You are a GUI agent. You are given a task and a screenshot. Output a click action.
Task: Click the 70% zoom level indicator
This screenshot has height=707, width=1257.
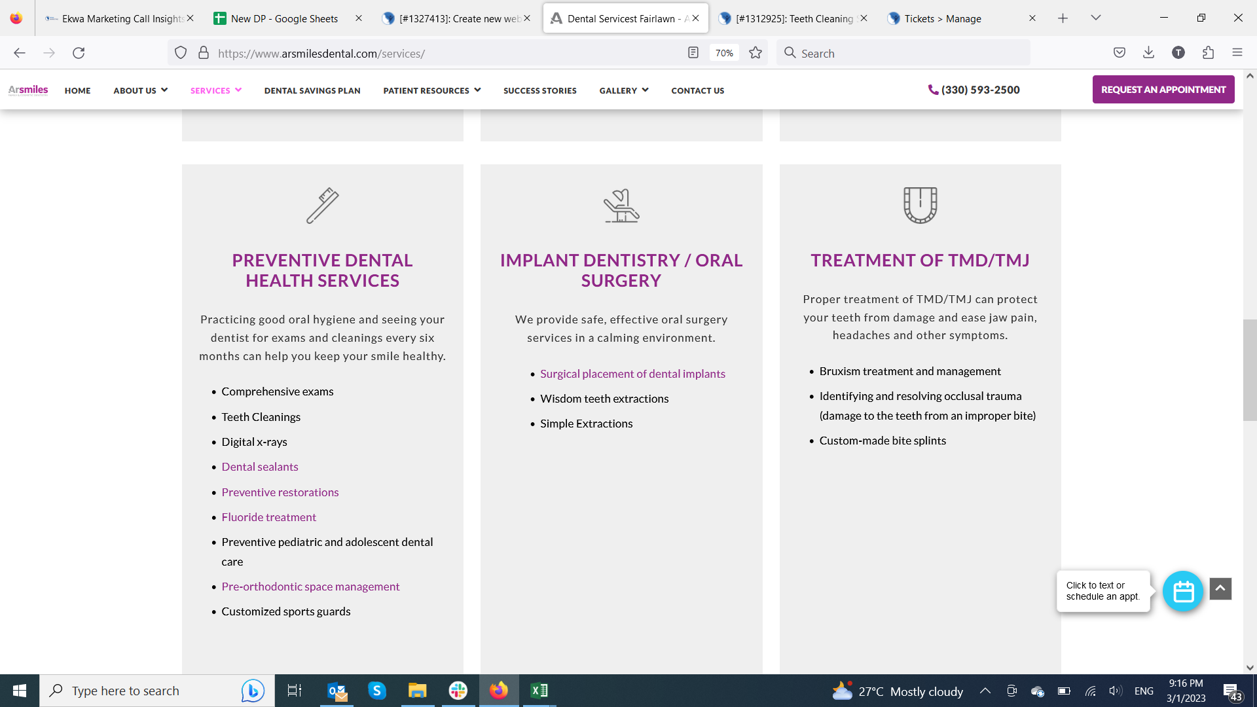[724, 53]
